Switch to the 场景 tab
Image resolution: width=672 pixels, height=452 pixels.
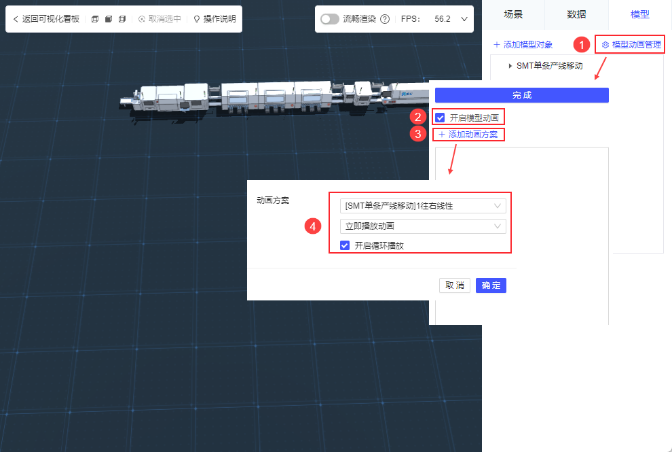tap(513, 14)
